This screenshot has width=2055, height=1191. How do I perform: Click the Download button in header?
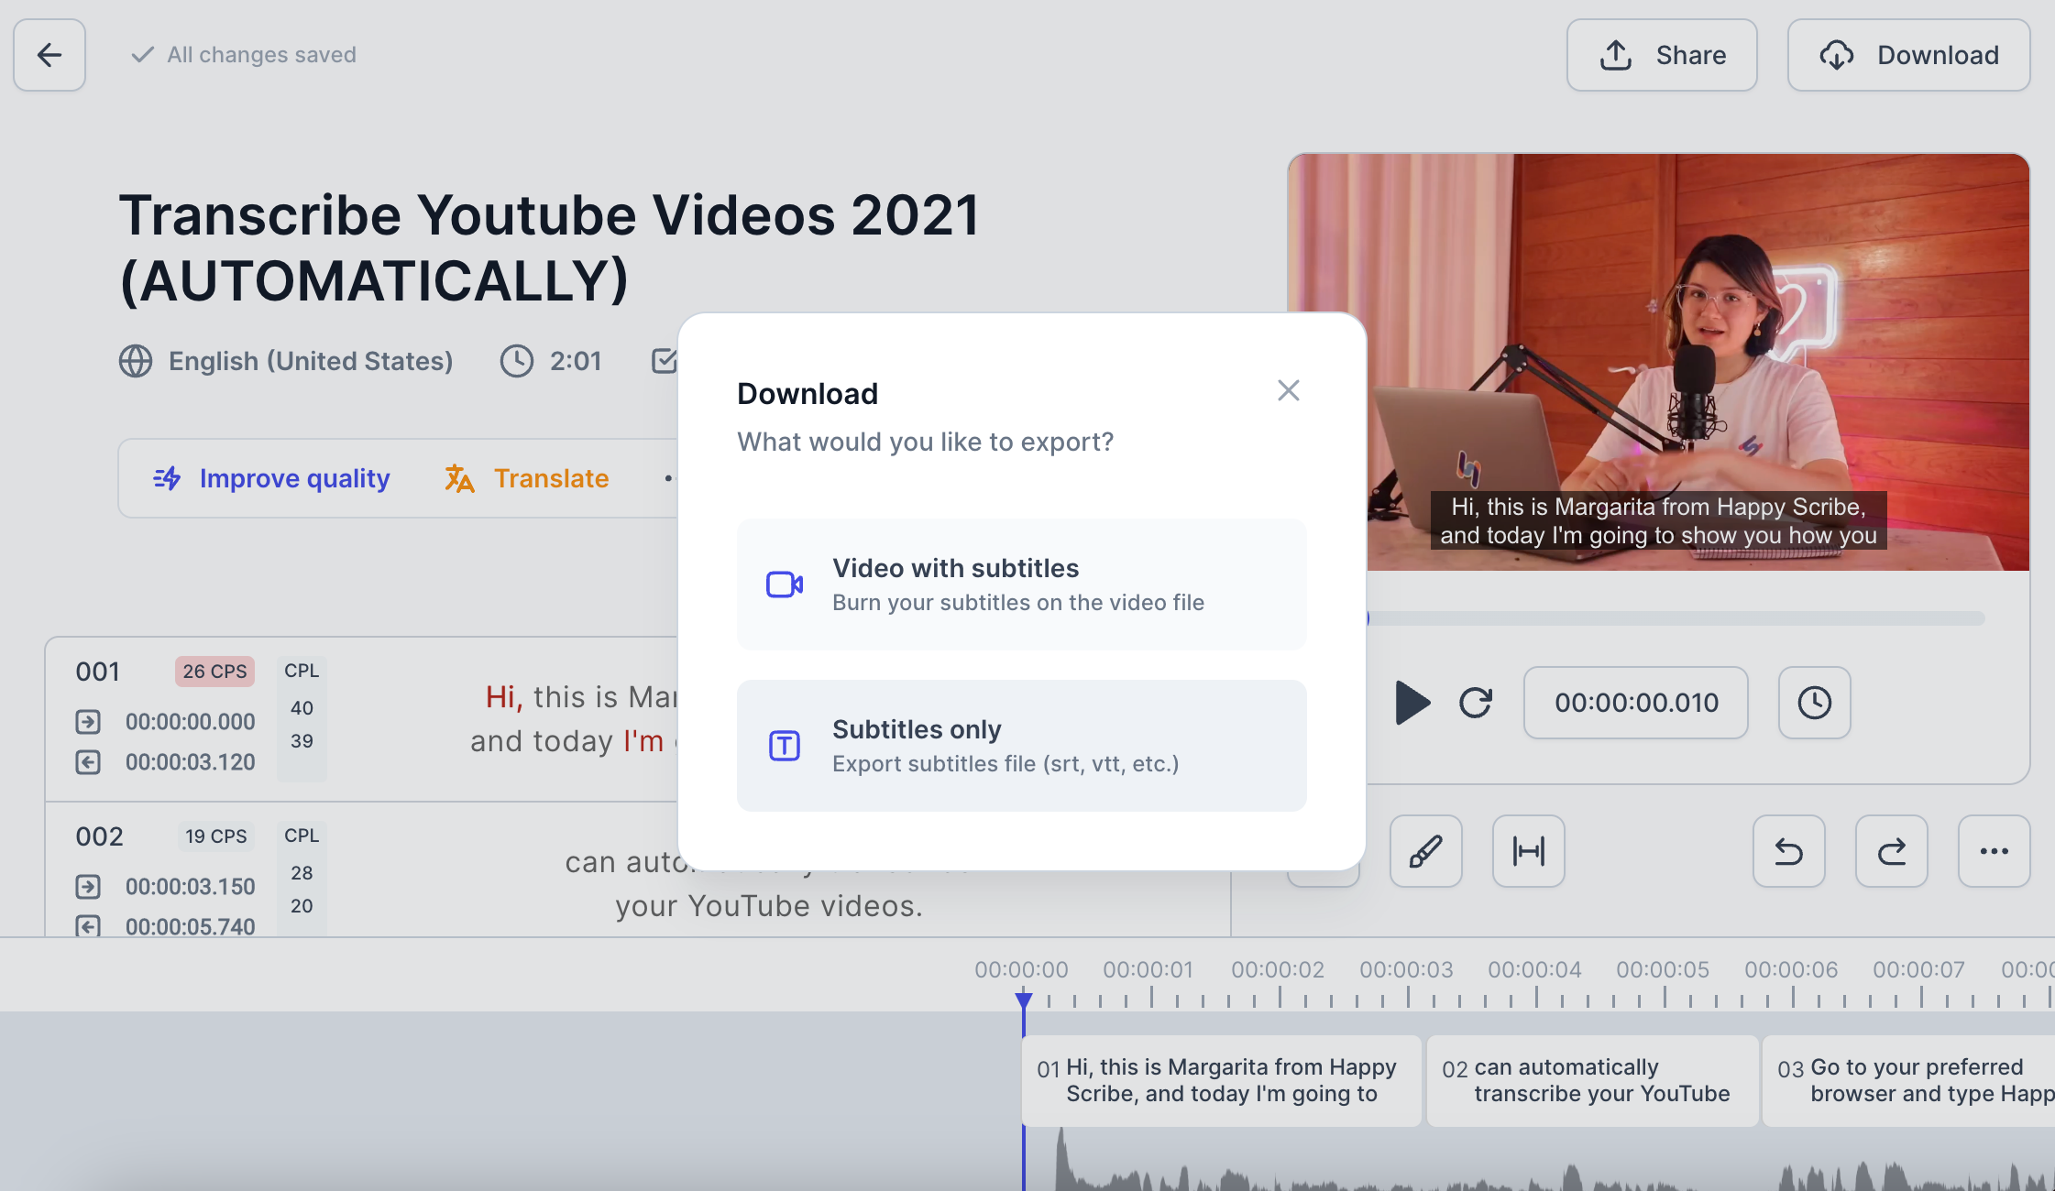1908,55
